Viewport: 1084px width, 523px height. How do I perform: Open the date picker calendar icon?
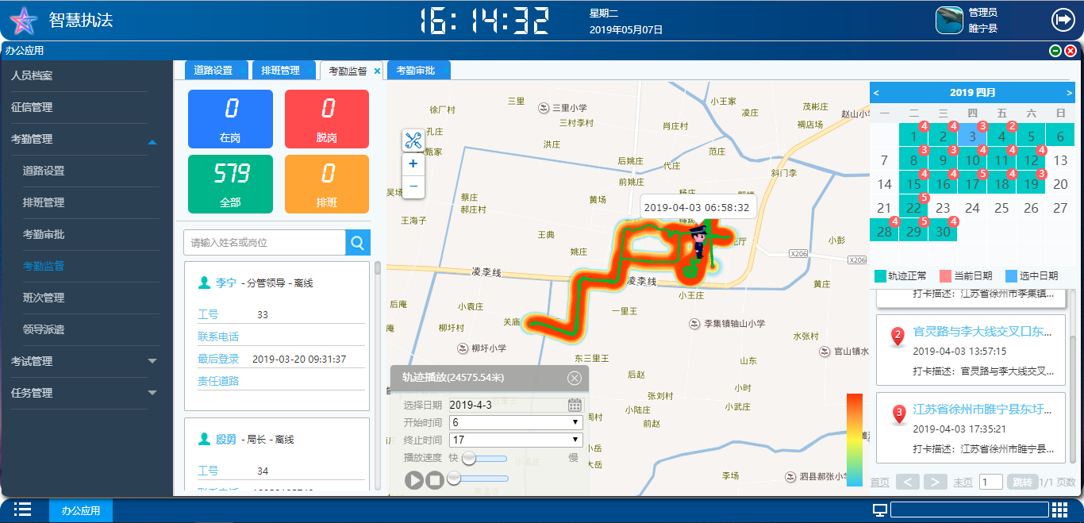click(x=575, y=405)
